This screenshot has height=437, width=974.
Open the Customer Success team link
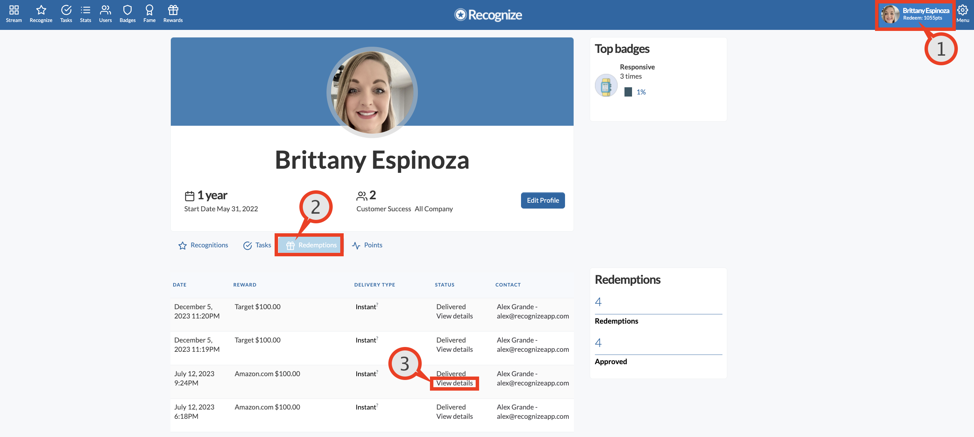point(384,209)
